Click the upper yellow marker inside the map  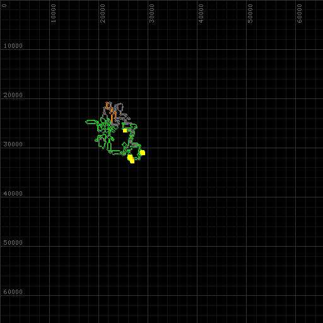125,131
